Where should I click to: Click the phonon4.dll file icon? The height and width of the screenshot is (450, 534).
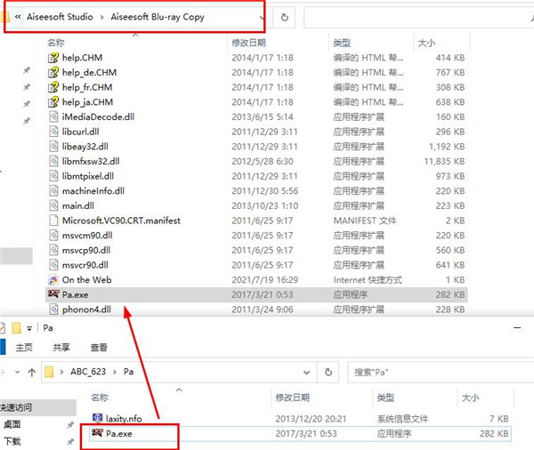click(x=53, y=309)
